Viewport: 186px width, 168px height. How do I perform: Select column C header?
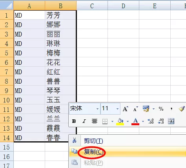(x=92, y=5)
